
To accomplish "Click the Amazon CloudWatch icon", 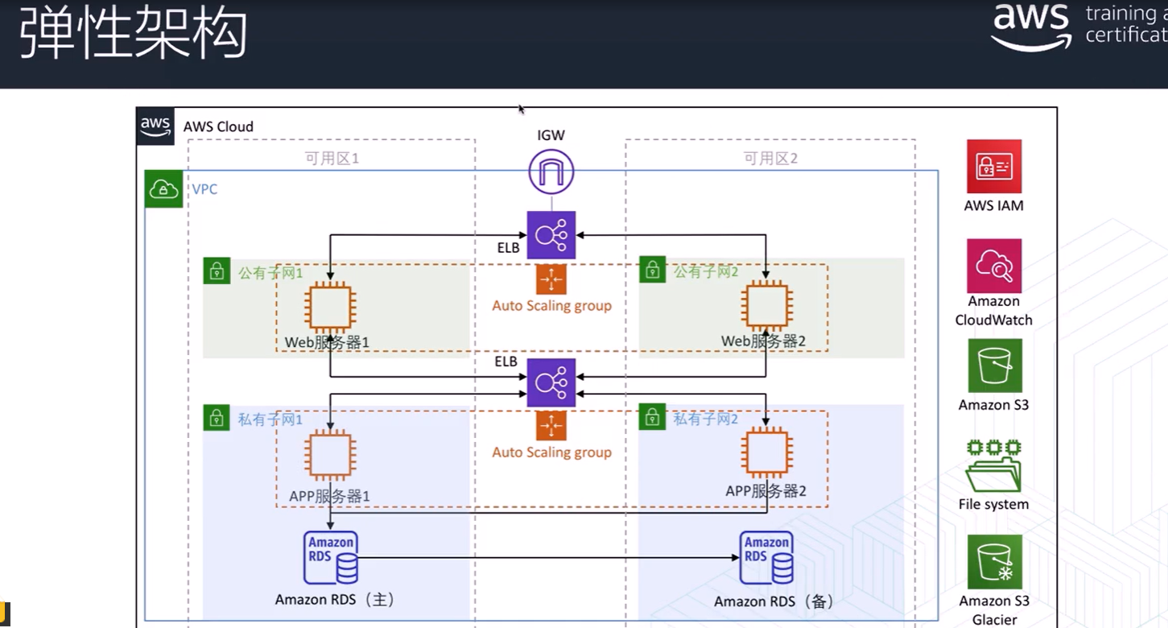I will coord(994,266).
